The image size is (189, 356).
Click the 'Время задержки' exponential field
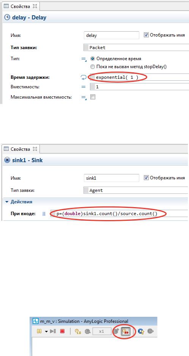(x=140, y=77)
